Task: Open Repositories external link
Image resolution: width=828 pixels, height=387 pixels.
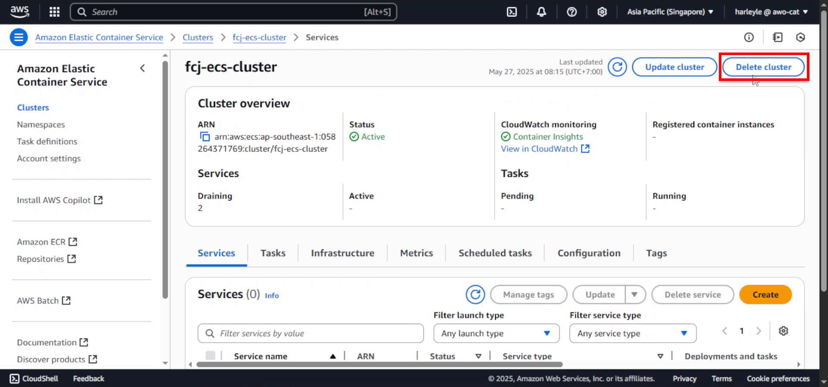Action: click(47, 259)
